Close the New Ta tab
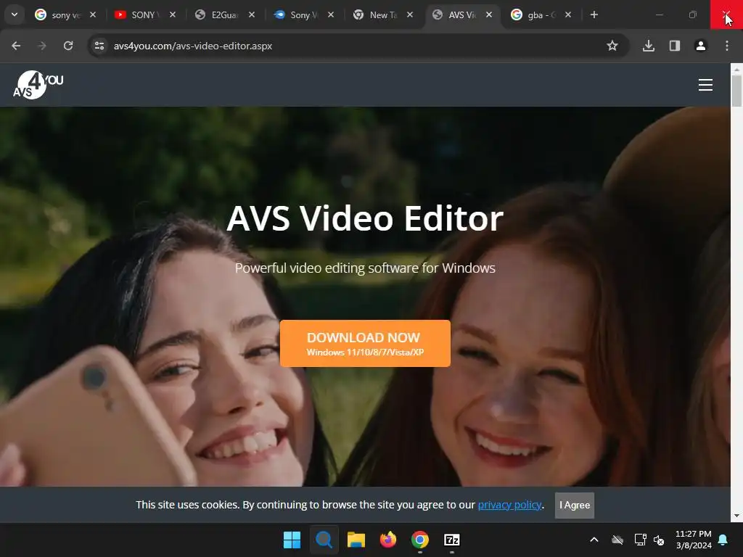The image size is (743, 557). pyautogui.click(x=410, y=15)
